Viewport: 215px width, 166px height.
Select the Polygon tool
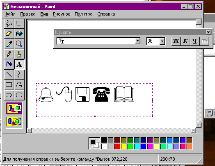coord(19,85)
